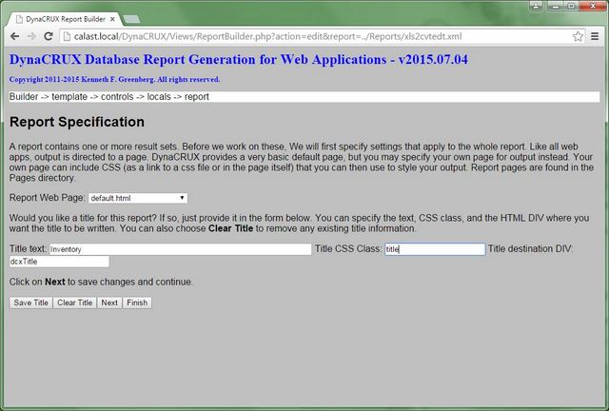Click the Title destination DIV field
The image size is (609, 411).
coord(59,262)
